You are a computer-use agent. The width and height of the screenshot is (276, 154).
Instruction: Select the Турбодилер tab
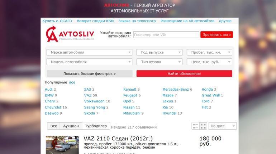tap(96, 126)
